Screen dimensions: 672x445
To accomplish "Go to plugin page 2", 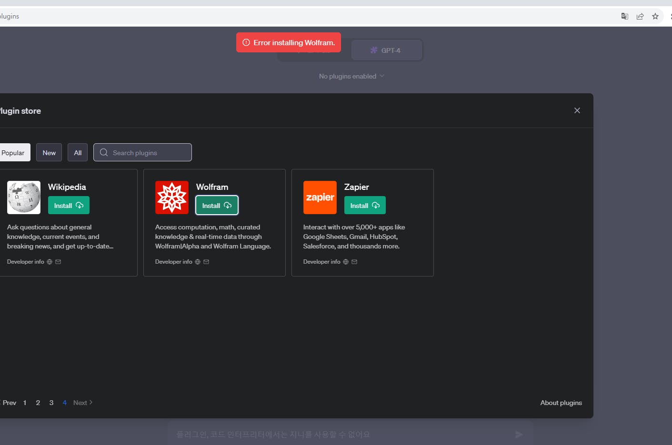I will pos(38,403).
